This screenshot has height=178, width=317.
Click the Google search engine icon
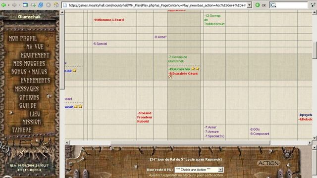tap(273, 5)
